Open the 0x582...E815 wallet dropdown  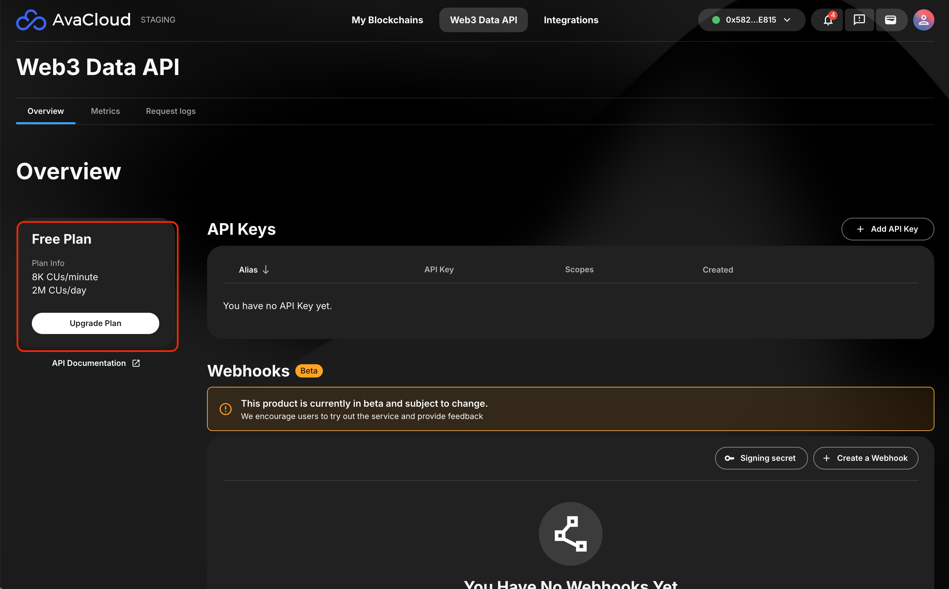click(751, 20)
